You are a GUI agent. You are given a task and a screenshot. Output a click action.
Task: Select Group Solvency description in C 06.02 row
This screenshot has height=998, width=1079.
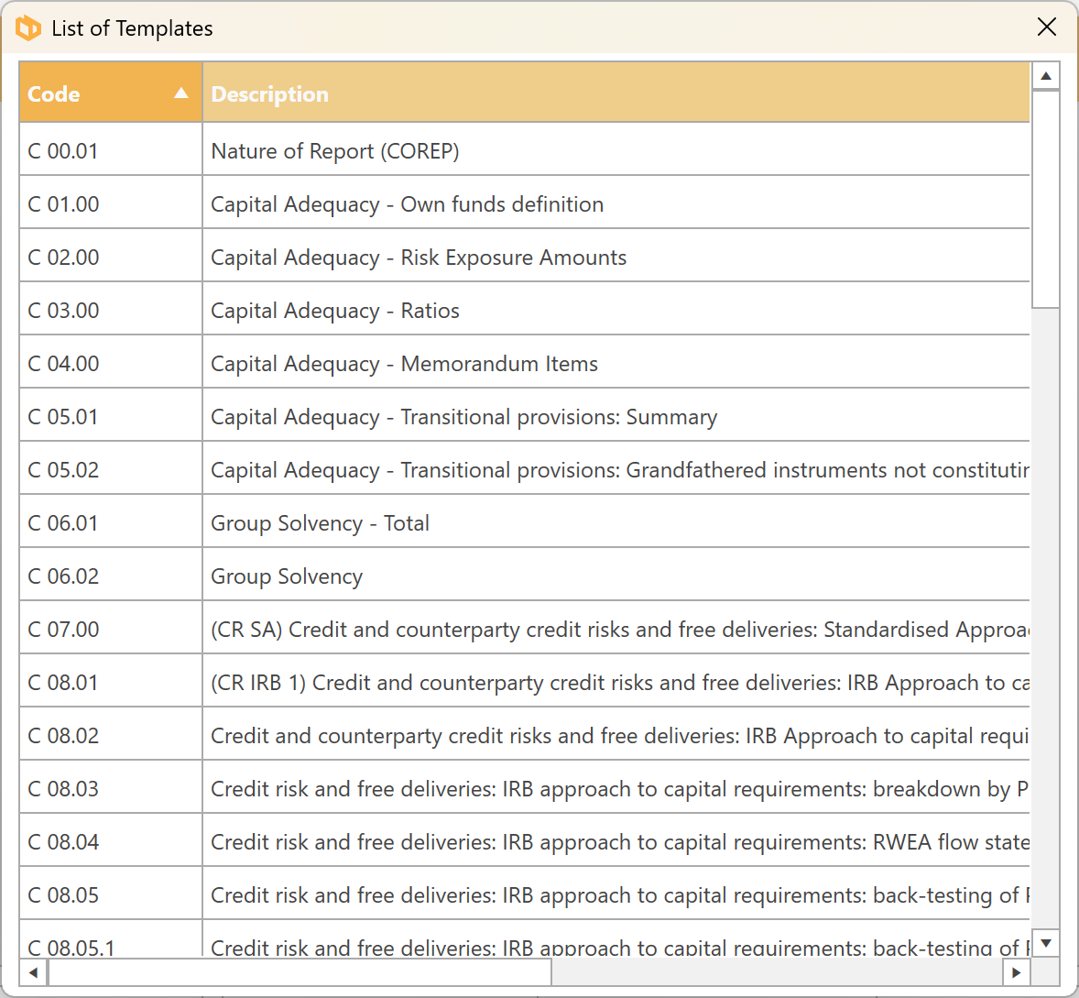pyautogui.click(x=616, y=576)
